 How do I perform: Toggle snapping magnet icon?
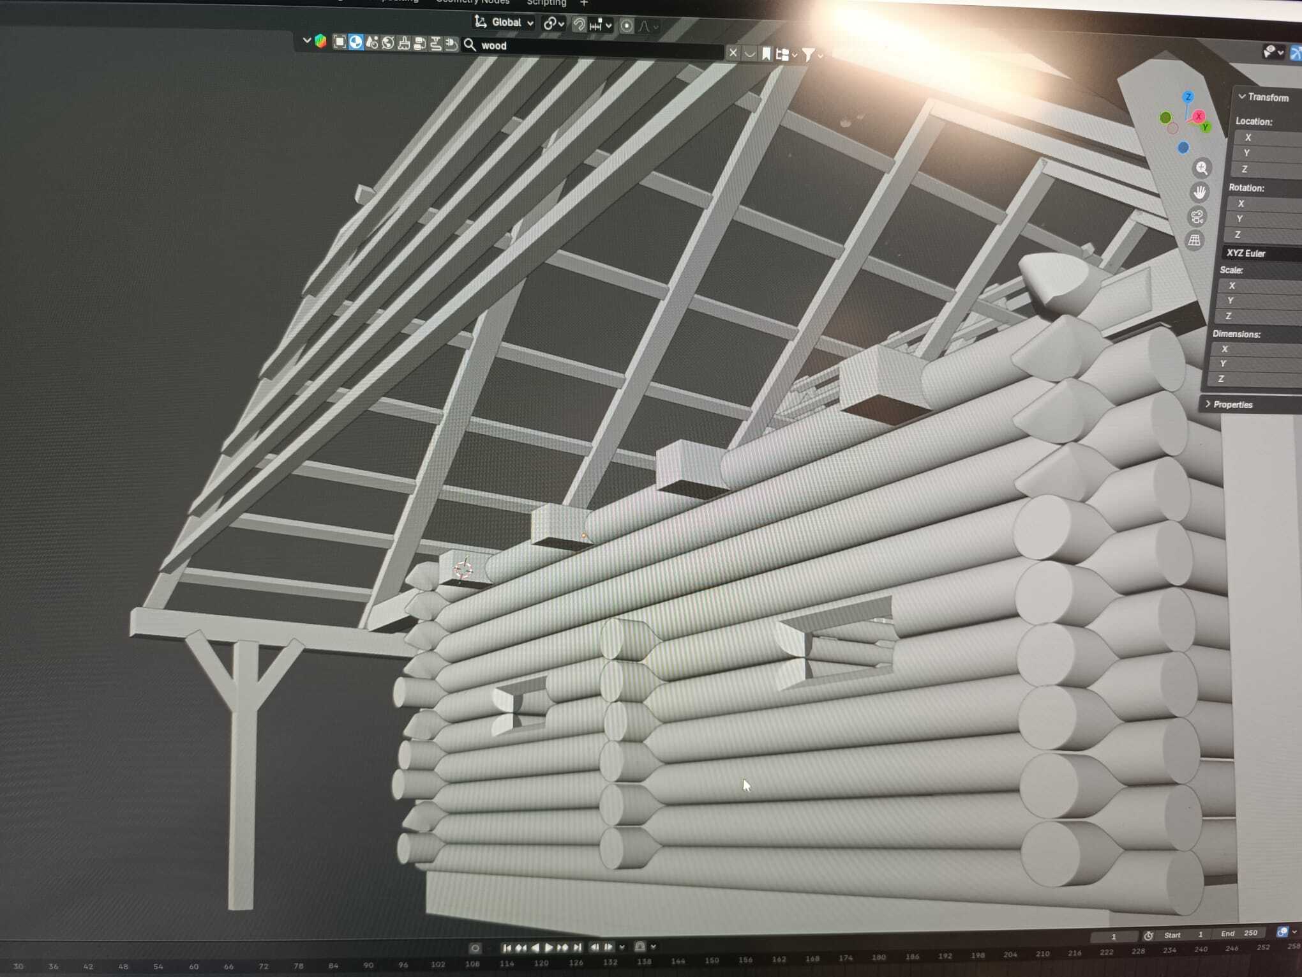[x=578, y=25]
